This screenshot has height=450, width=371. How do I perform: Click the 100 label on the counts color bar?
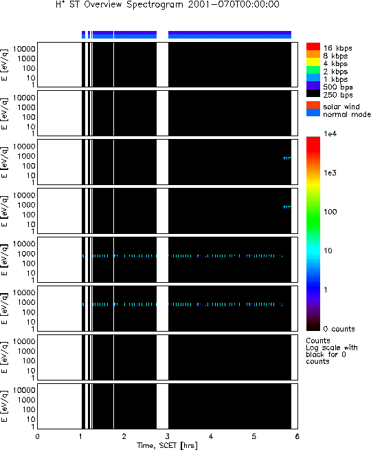(x=330, y=212)
